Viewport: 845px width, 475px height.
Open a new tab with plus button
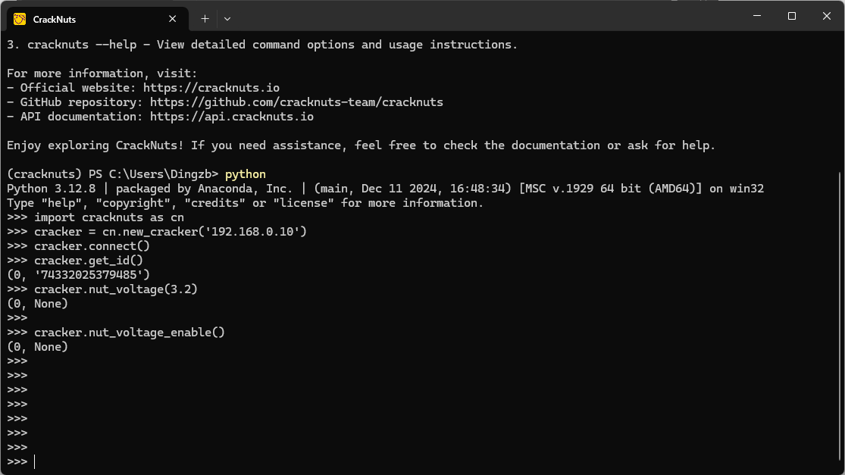tap(205, 18)
